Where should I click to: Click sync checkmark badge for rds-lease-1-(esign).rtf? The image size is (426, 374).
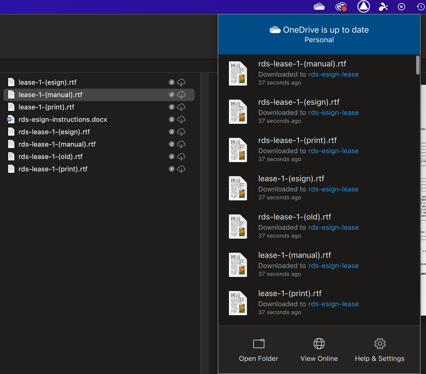(171, 132)
